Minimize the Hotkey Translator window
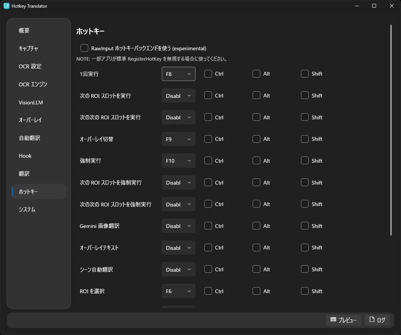This screenshot has width=401, height=335. [357, 6]
